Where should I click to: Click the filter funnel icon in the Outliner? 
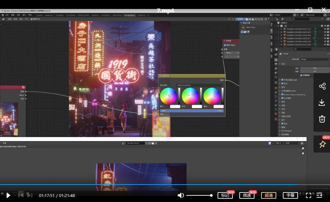(322, 19)
